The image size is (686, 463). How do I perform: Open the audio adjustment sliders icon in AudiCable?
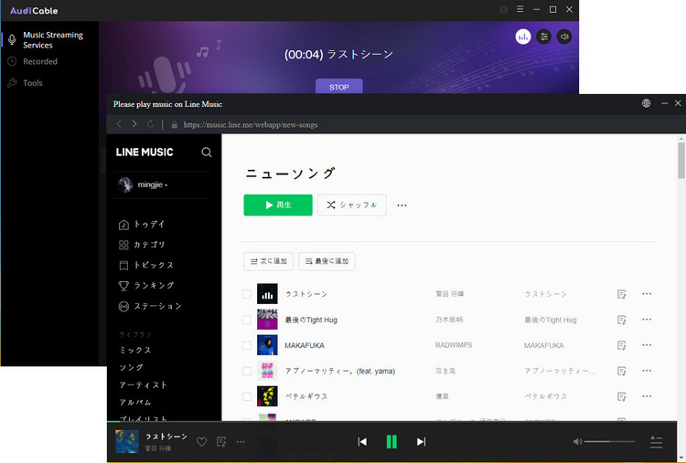(544, 37)
